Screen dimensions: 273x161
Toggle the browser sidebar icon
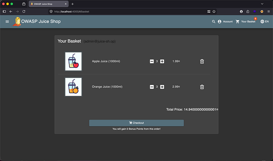click(x=4, y=11)
